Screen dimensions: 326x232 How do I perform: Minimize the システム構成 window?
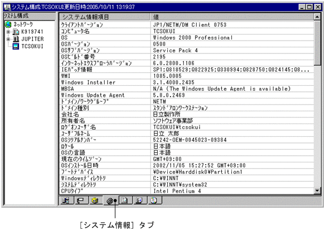coord(302,7)
